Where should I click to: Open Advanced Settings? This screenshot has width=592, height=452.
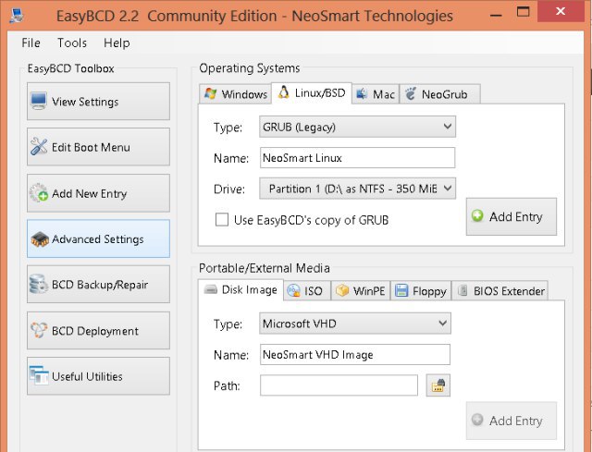point(99,238)
